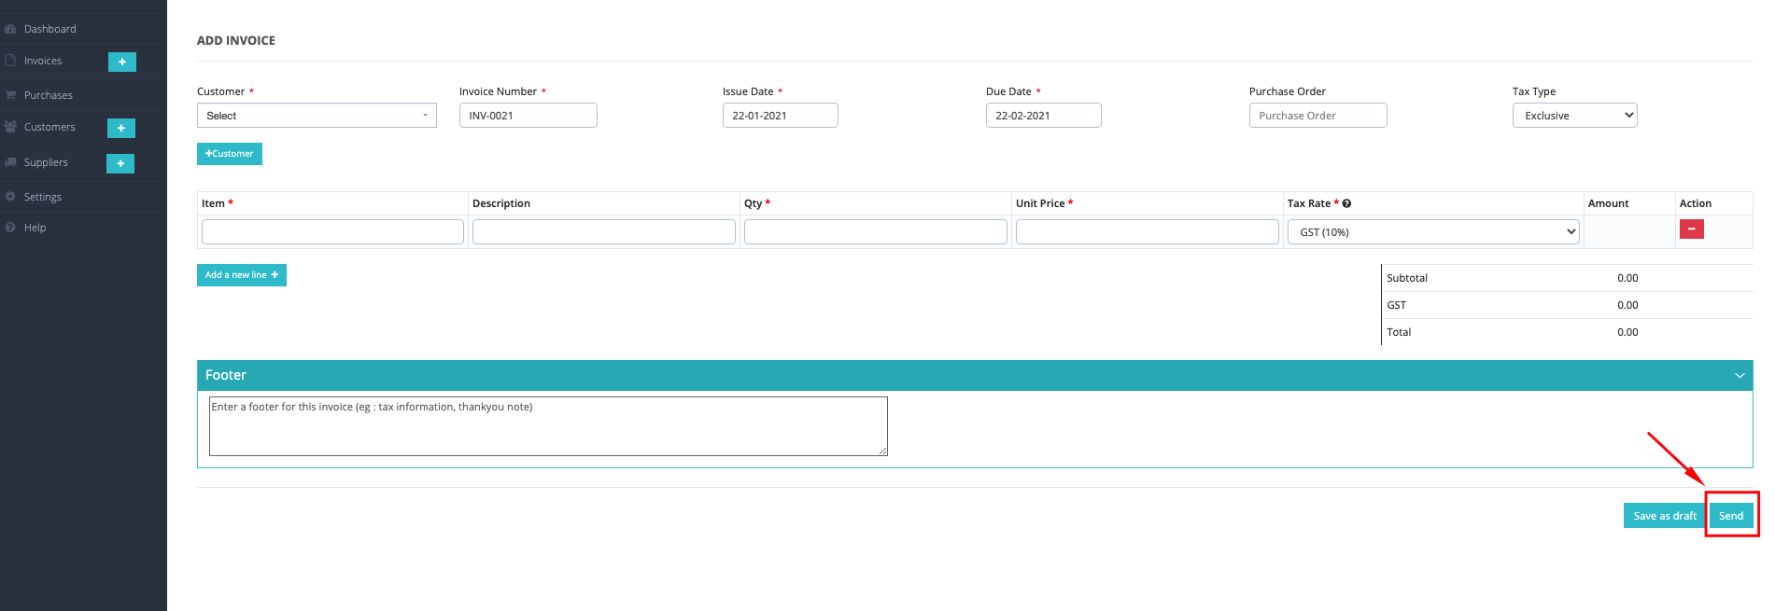Click the Action column header
Image resolution: width=1775 pixels, height=611 pixels.
coord(1695,203)
